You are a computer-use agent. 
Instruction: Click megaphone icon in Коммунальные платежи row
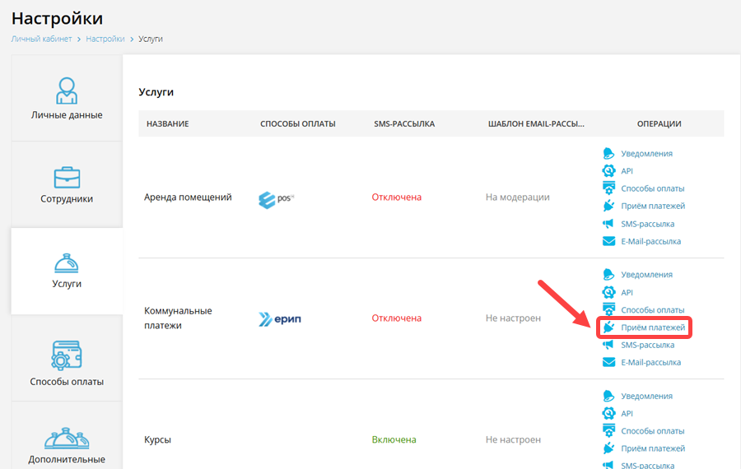[608, 345]
